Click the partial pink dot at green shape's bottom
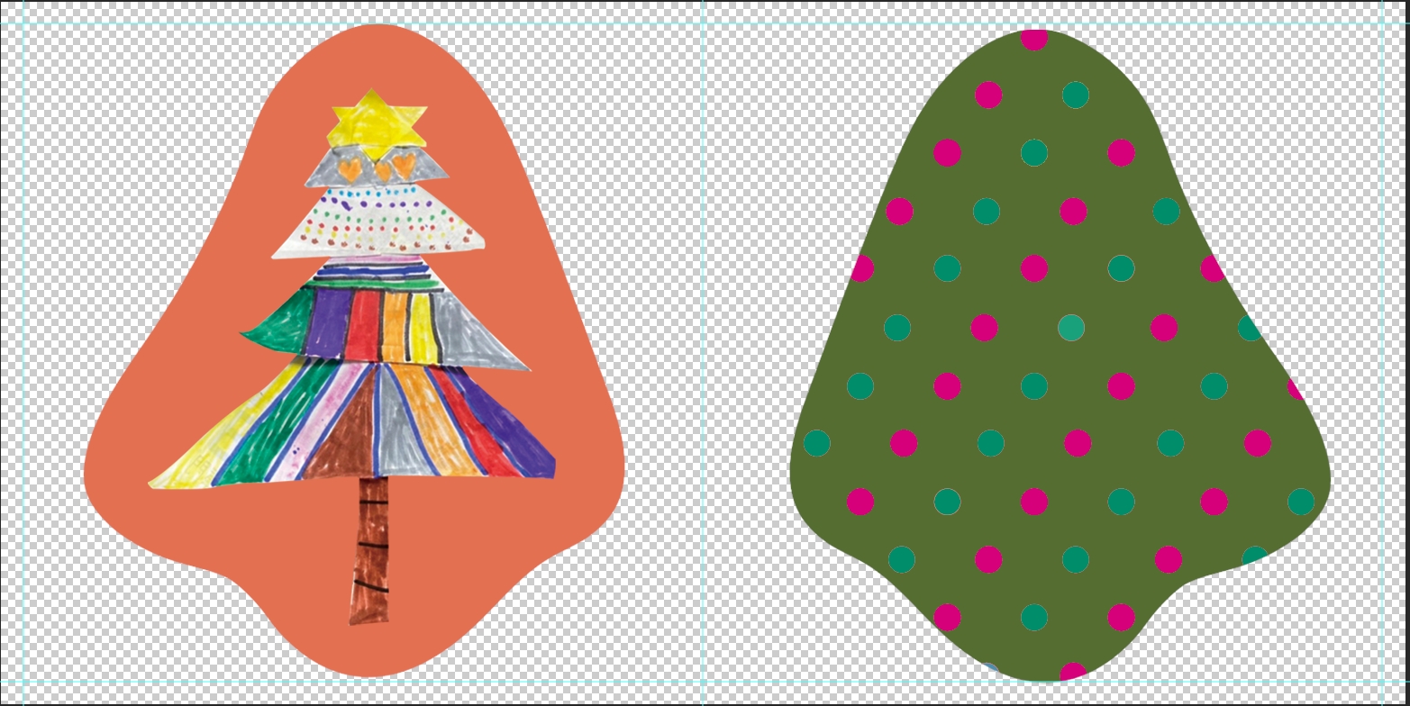This screenshot has width=1410, height=706. click(1072, 671)
